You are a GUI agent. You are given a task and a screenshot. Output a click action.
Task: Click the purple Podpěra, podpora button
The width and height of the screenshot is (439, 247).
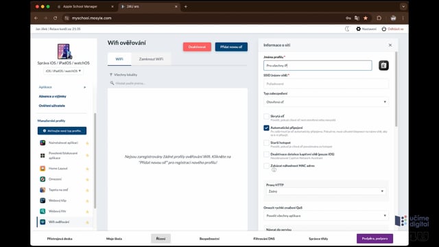click(375, 239)
